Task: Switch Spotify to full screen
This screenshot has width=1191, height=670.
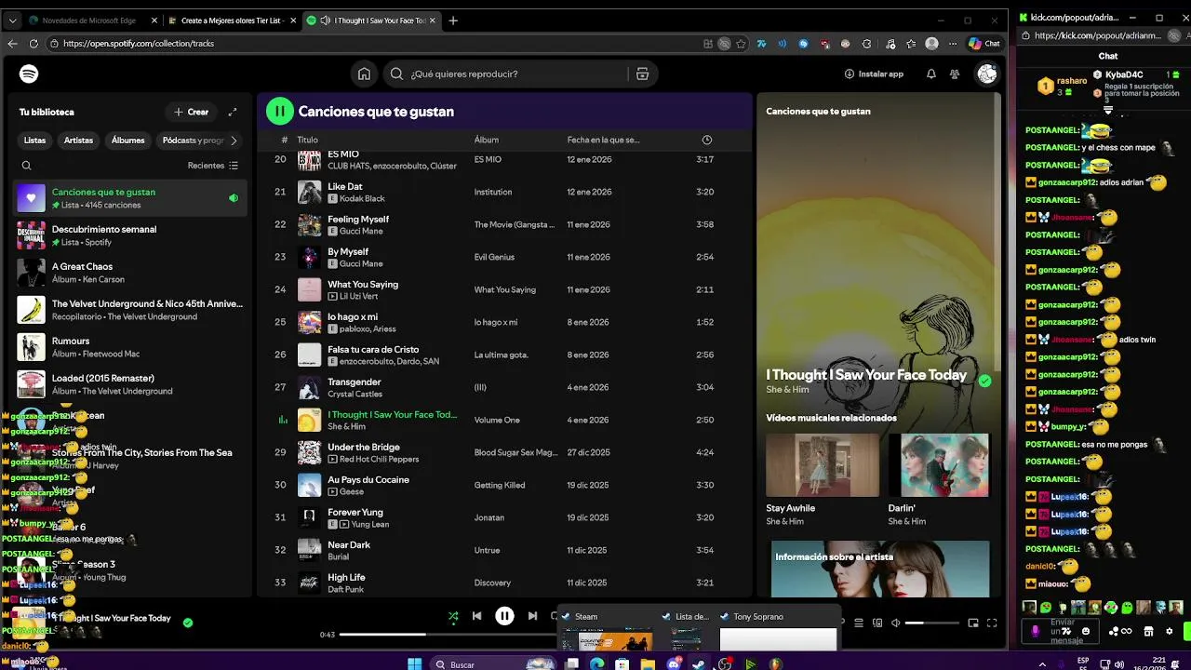Action: 992,623
